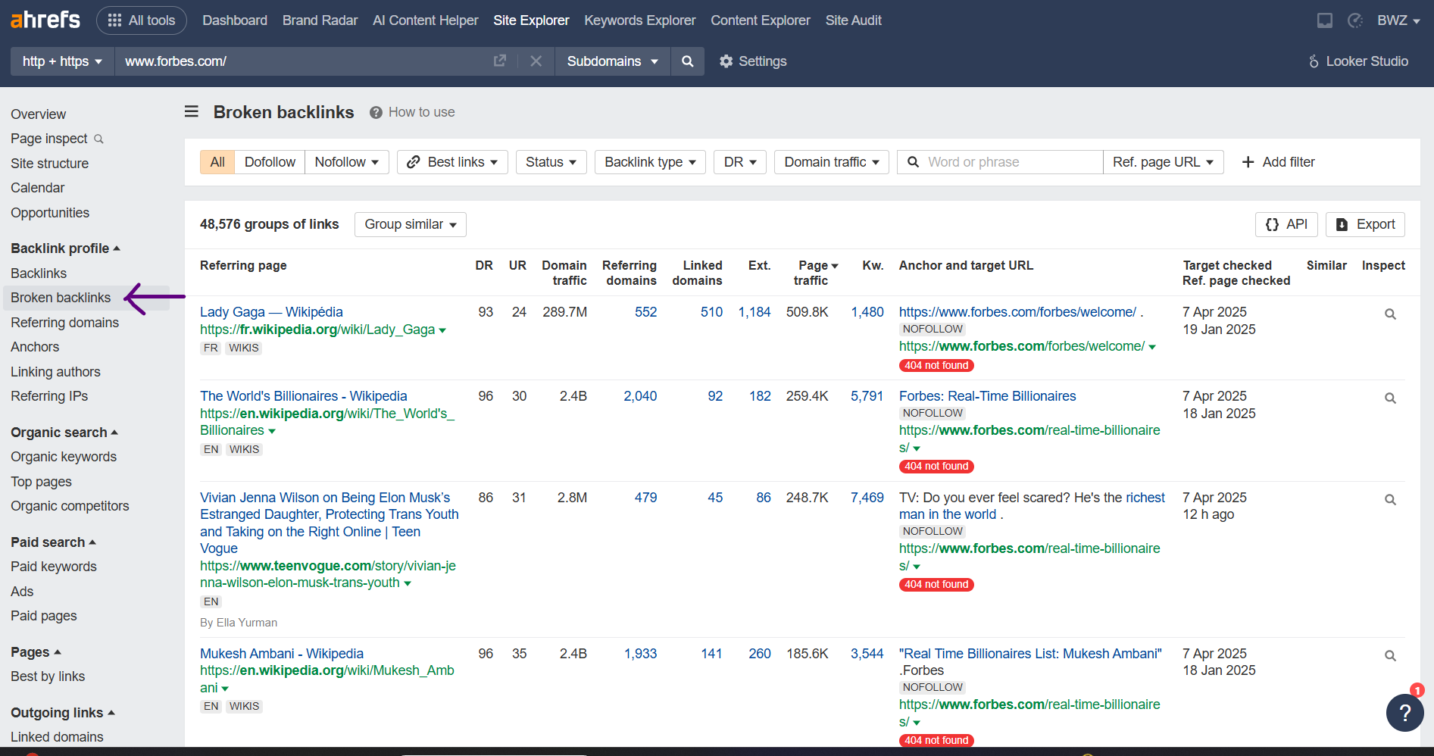The height and width of the screenshot is (756, 1434).
Task: Expand the fr.wikipedia.org Lady_Gaga URL caret
Action: [442, 330]
